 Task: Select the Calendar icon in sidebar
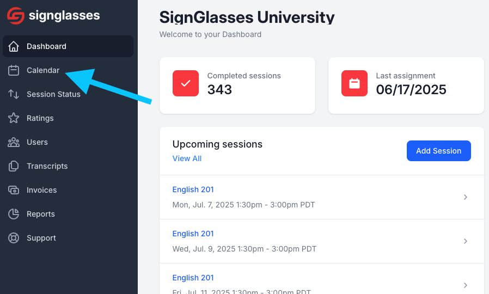[14, 70]
